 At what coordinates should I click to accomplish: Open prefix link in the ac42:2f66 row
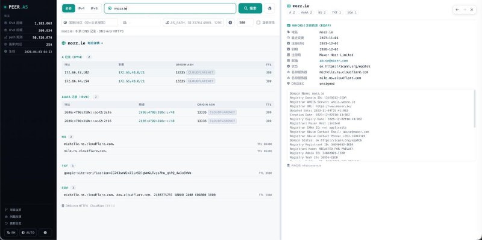(x=157, y=121)
